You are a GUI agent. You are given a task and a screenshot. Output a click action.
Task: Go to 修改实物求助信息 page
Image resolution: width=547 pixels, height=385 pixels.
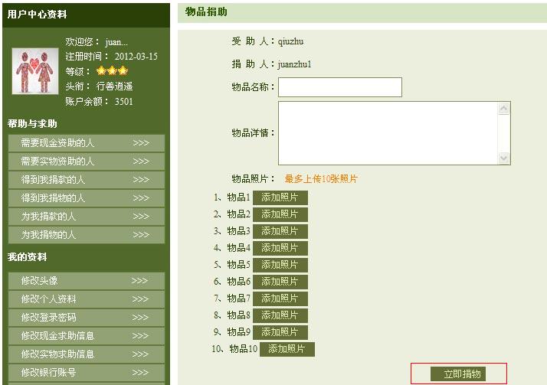coord(86,354)
